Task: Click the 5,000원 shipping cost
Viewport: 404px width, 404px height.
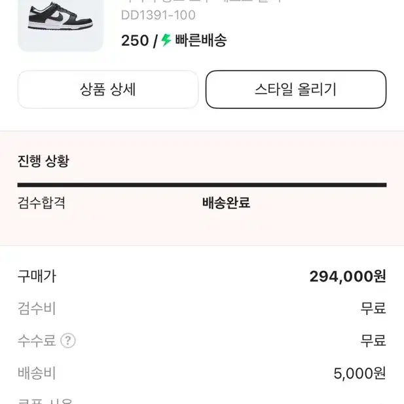Action: click(359, 373)
